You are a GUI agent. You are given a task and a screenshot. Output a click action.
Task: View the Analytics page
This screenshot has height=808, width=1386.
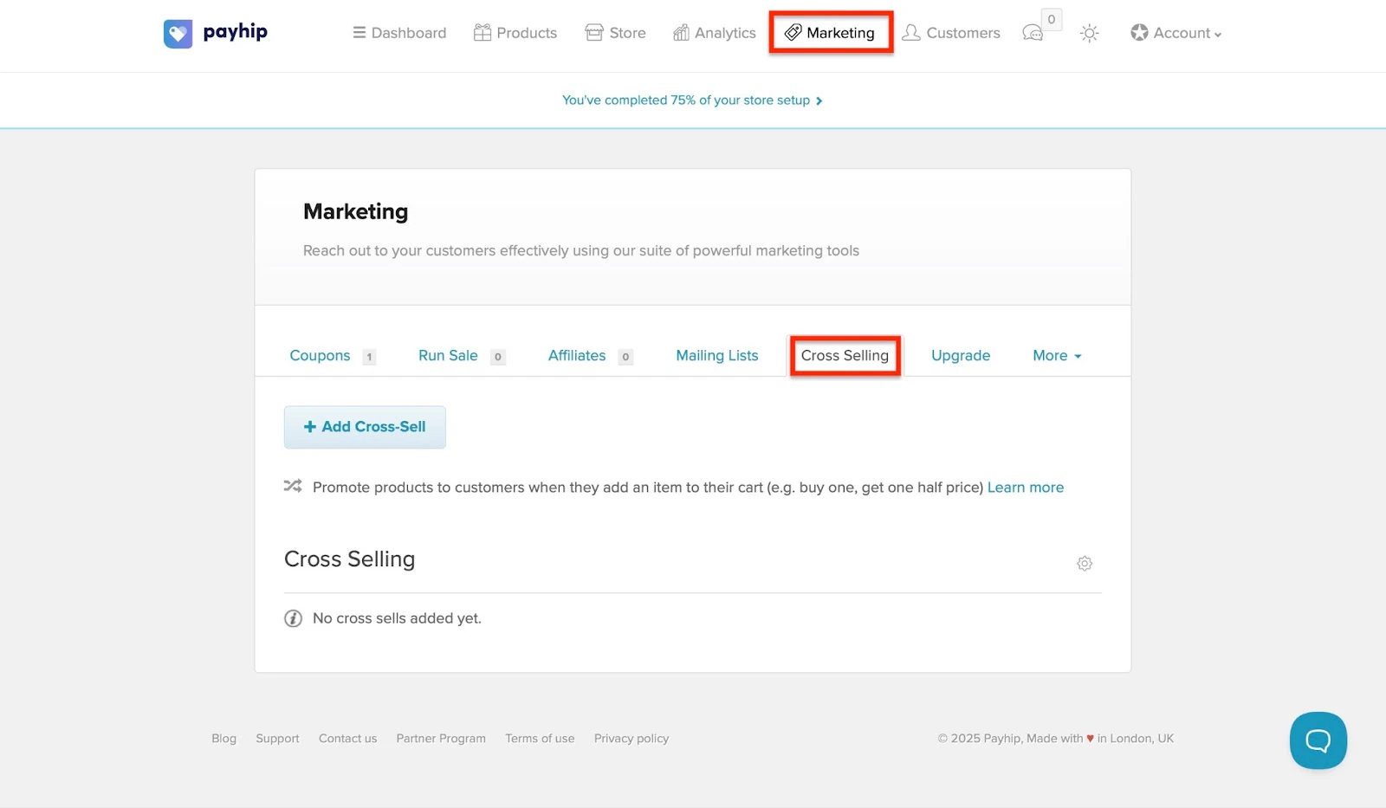click(x=715, y=33)
